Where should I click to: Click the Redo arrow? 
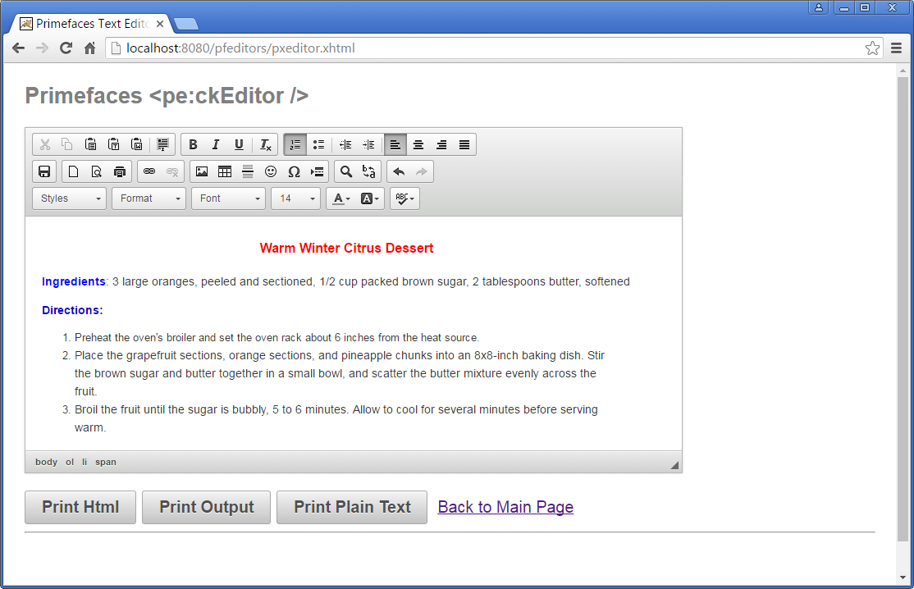point(422,171)
